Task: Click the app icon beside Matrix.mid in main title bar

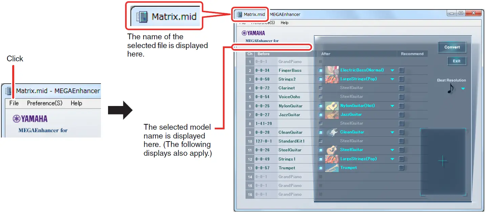Action: click(x=239, y=15)
